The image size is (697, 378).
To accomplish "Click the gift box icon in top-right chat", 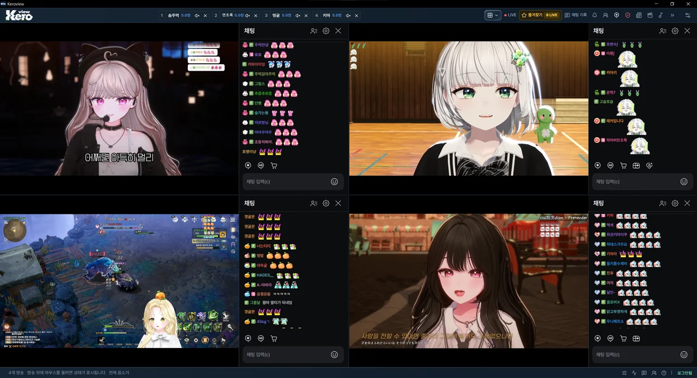I will click(636, 165).
